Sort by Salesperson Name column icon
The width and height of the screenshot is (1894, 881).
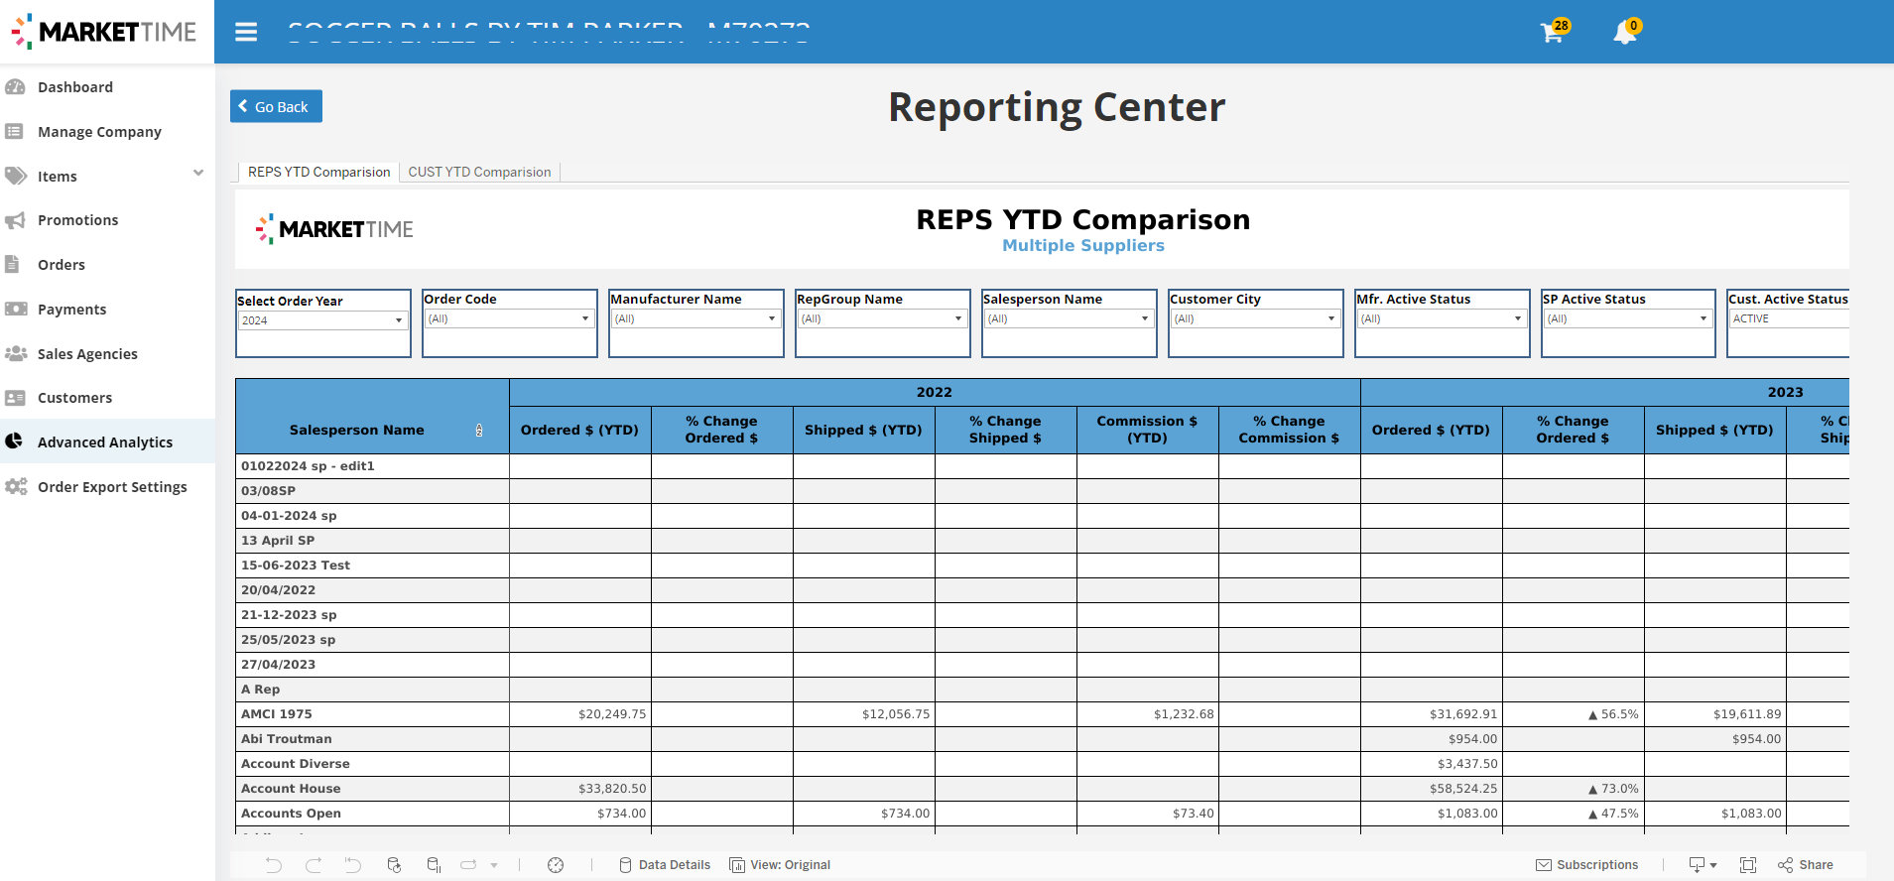[x=479, y=431]
